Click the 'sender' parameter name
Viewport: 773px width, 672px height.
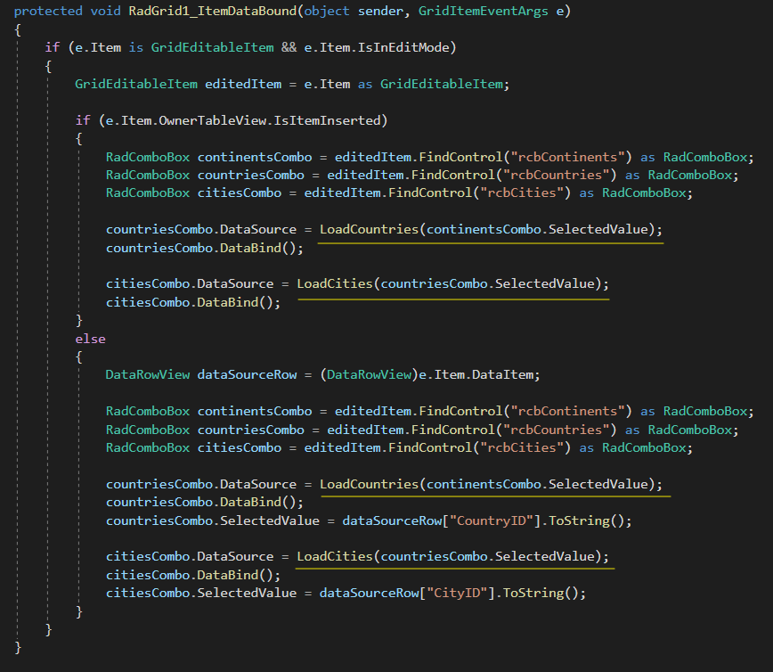pos(380,12)
